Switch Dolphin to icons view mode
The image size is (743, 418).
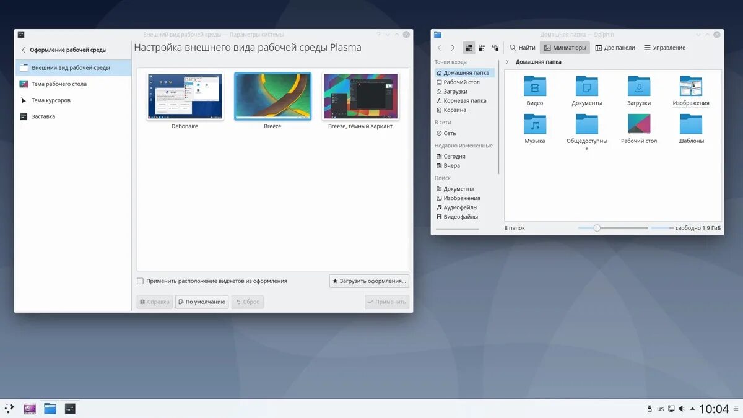469,48
